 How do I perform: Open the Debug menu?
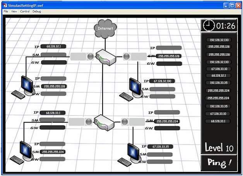37,12
